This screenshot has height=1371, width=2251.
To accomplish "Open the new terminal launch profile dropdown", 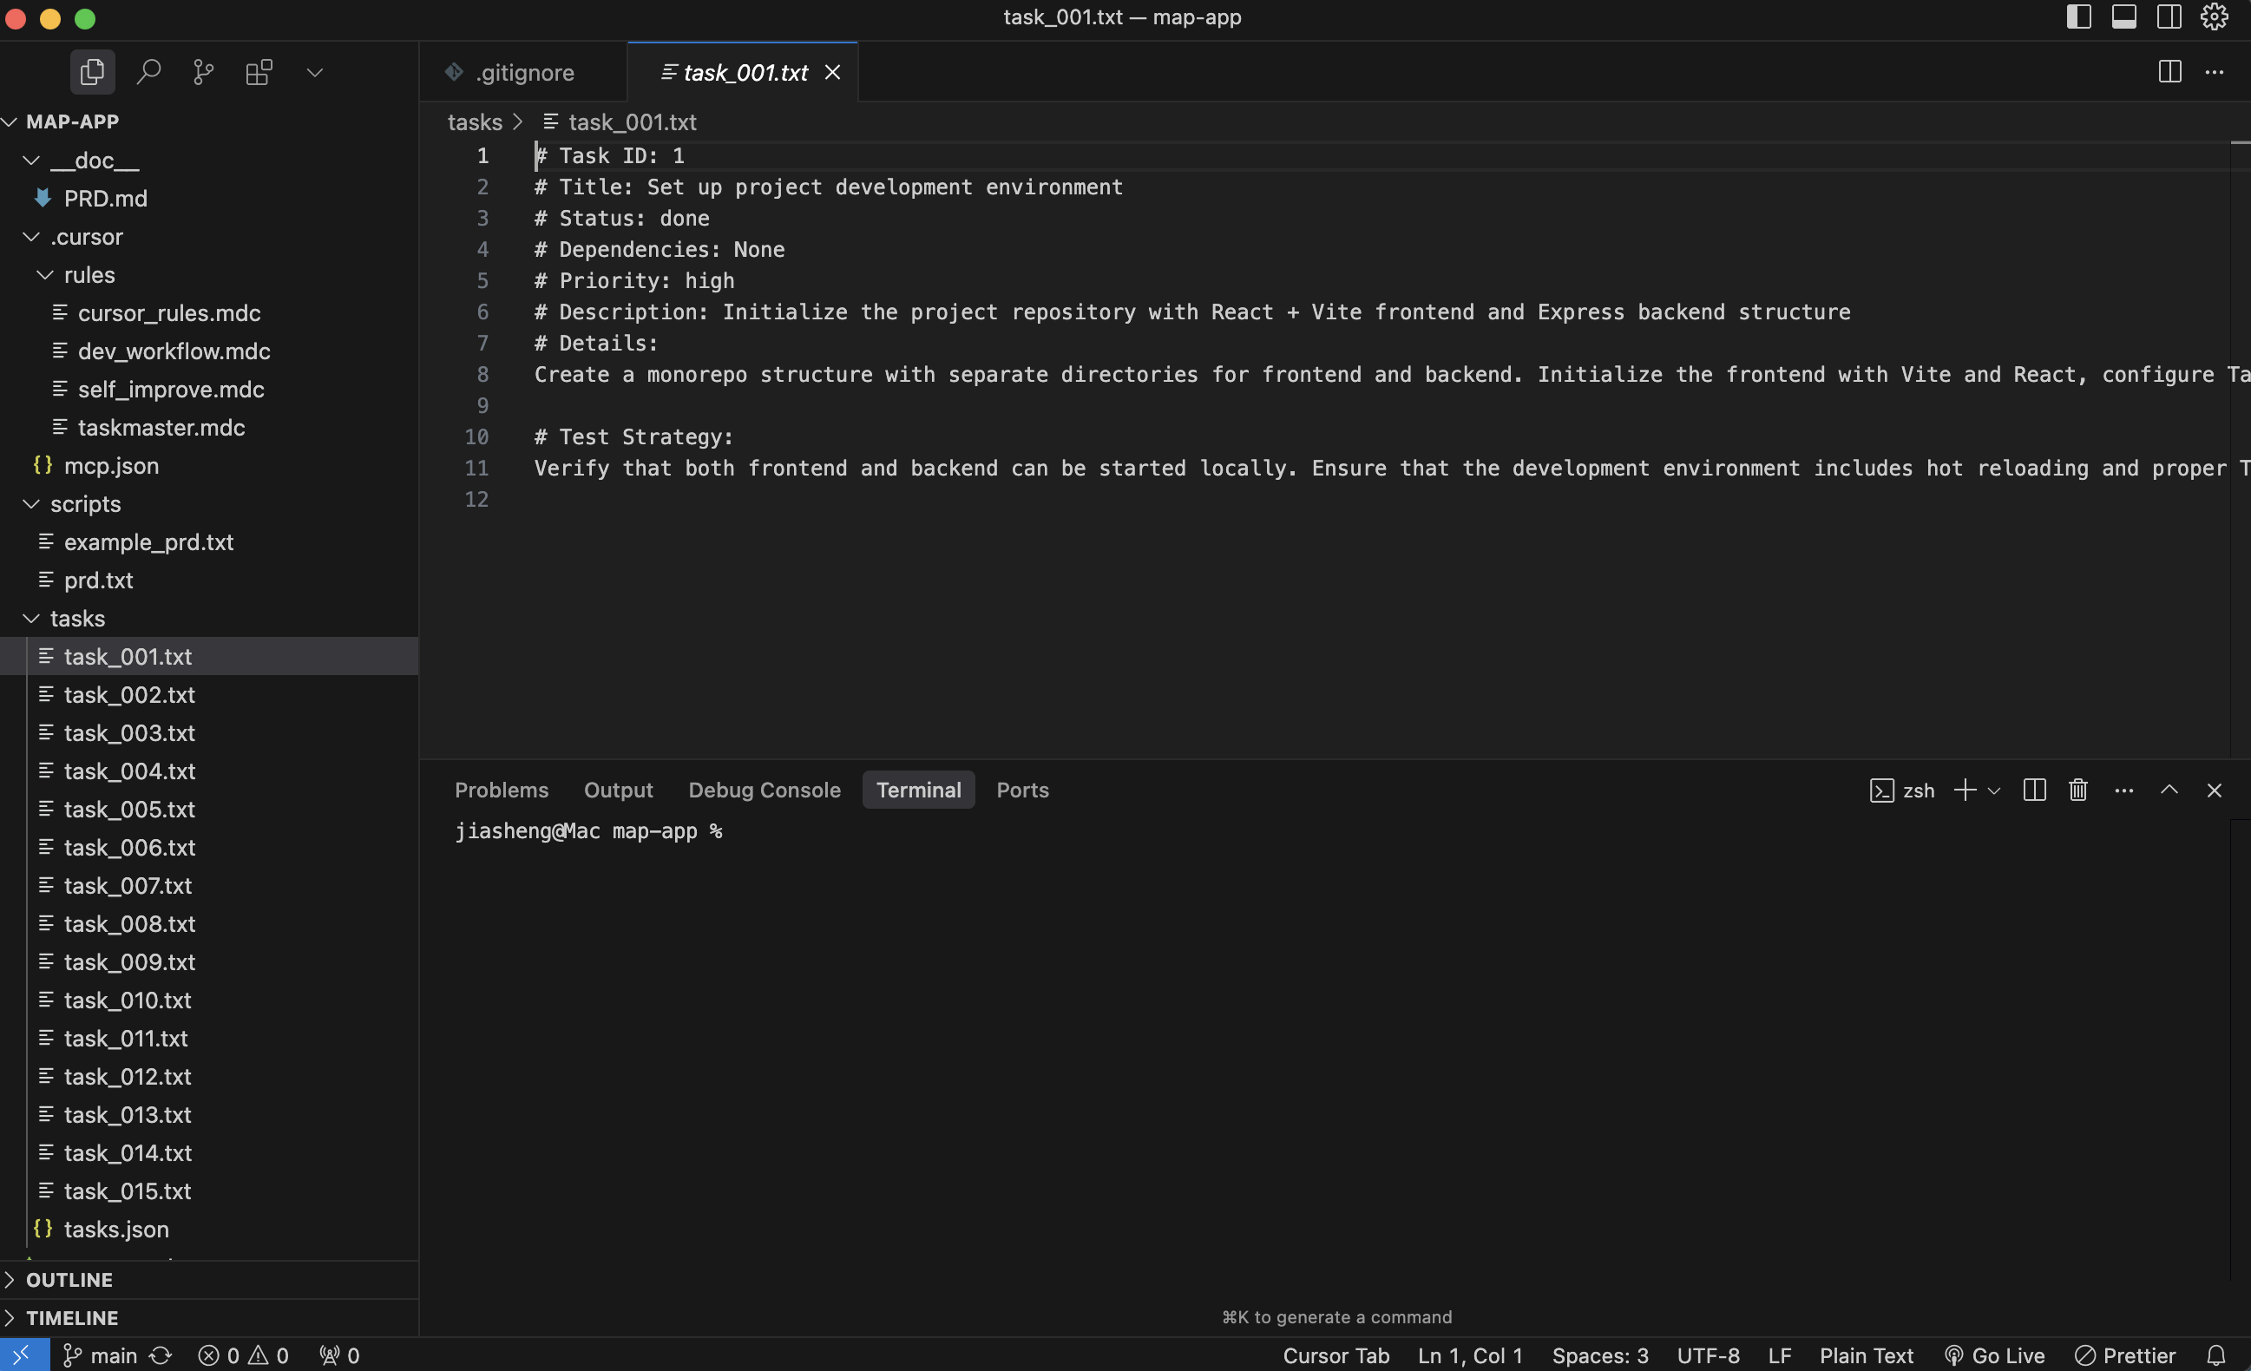I will [x=1994, y=791].
